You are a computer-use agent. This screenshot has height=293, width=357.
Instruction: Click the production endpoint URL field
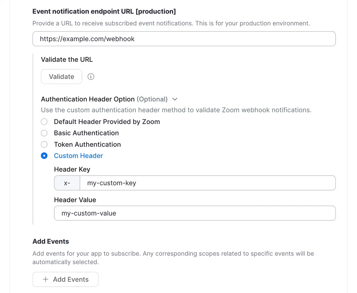point(184,39)
